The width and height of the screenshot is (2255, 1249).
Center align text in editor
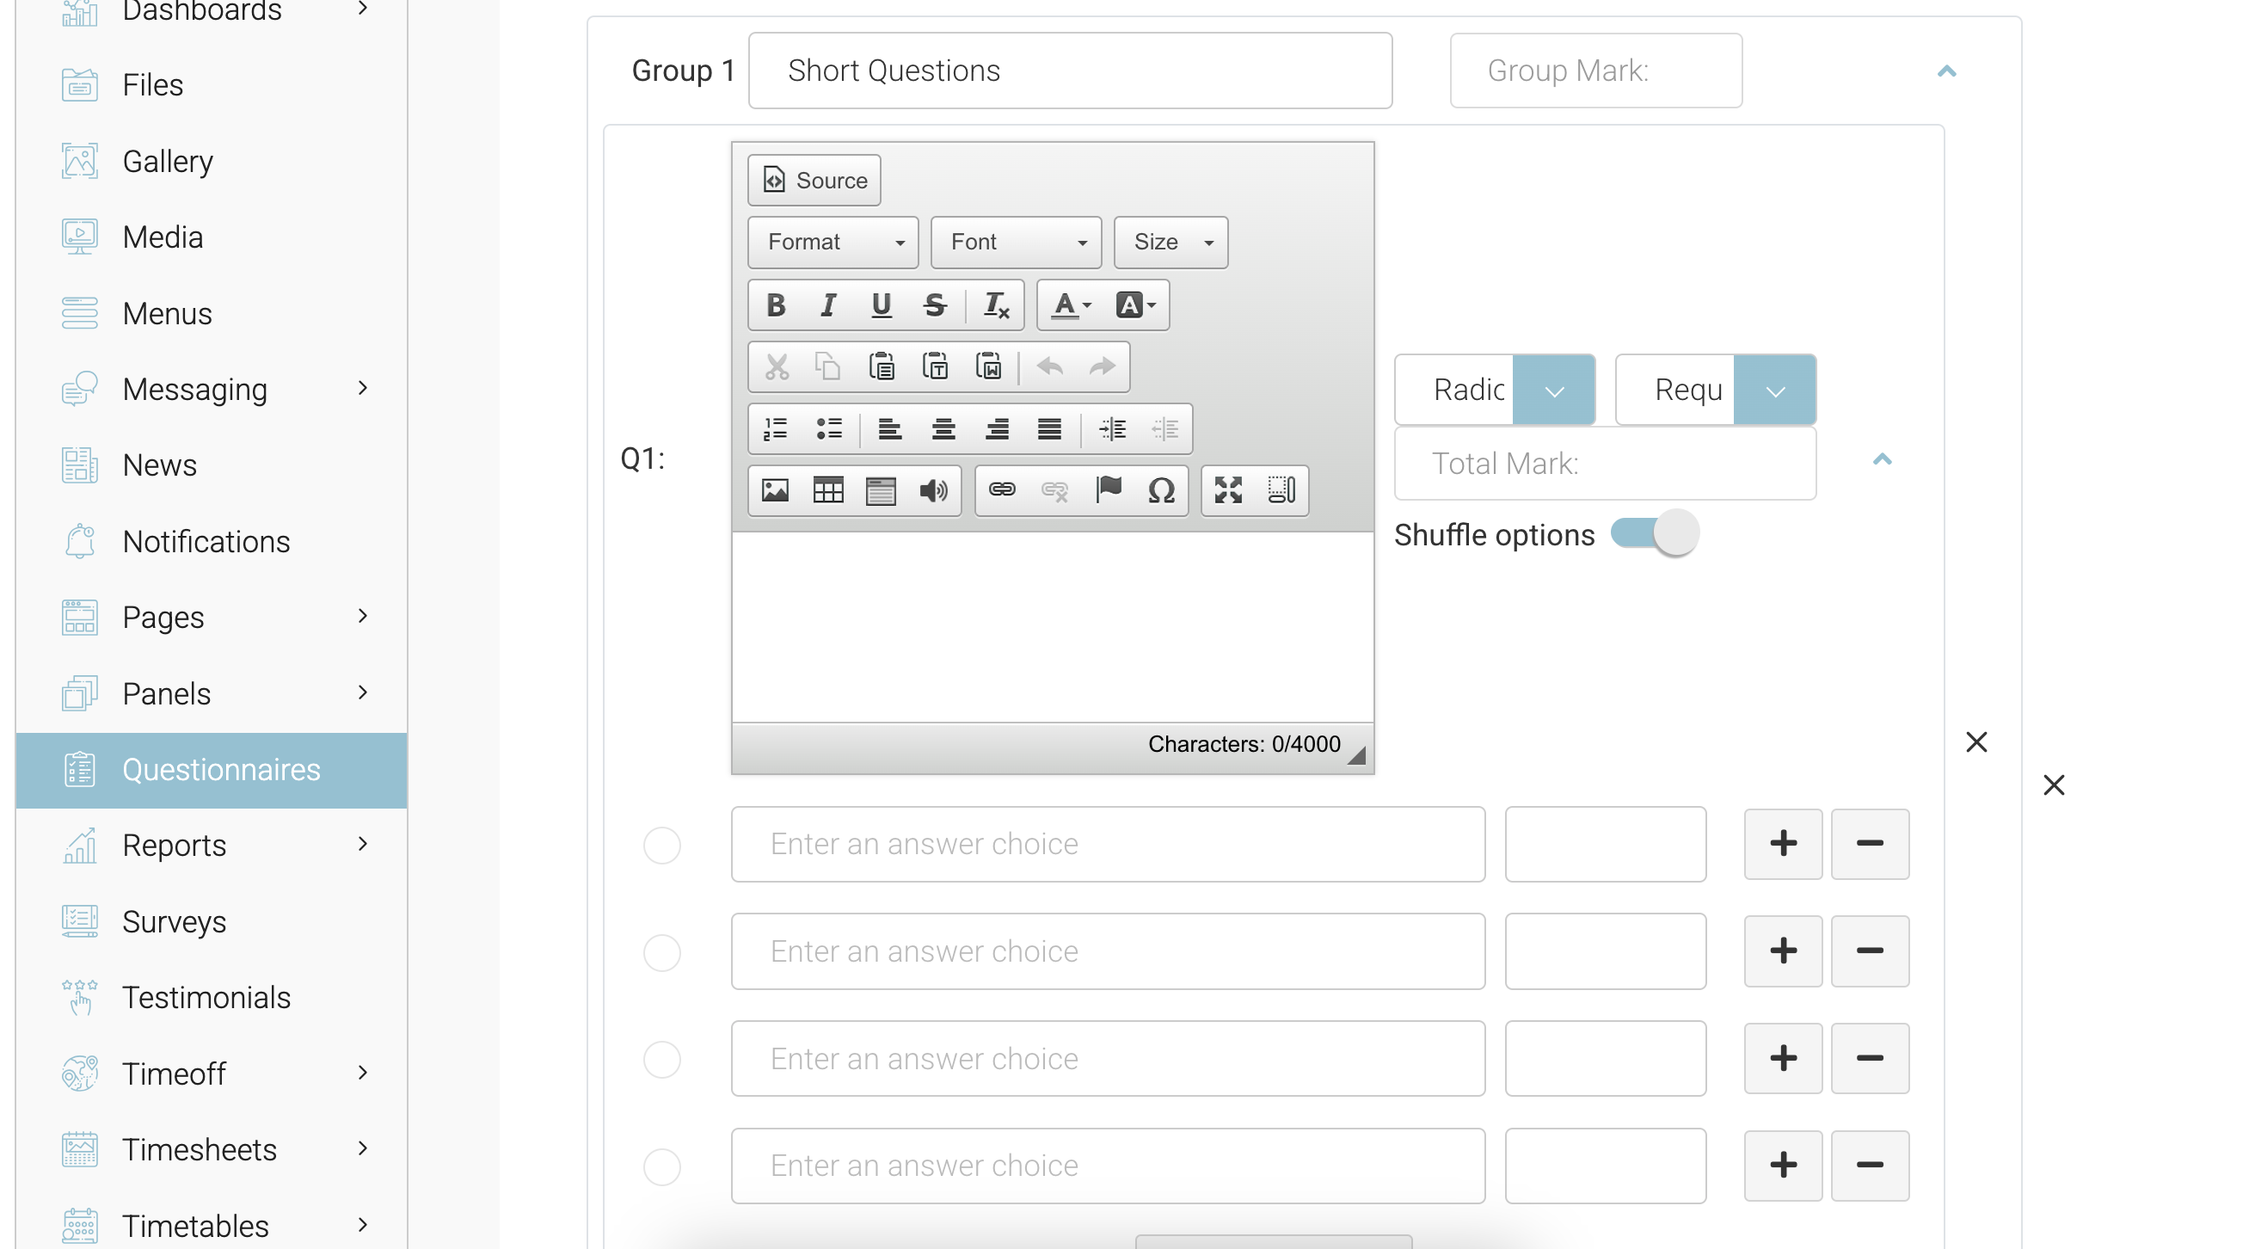943,429
